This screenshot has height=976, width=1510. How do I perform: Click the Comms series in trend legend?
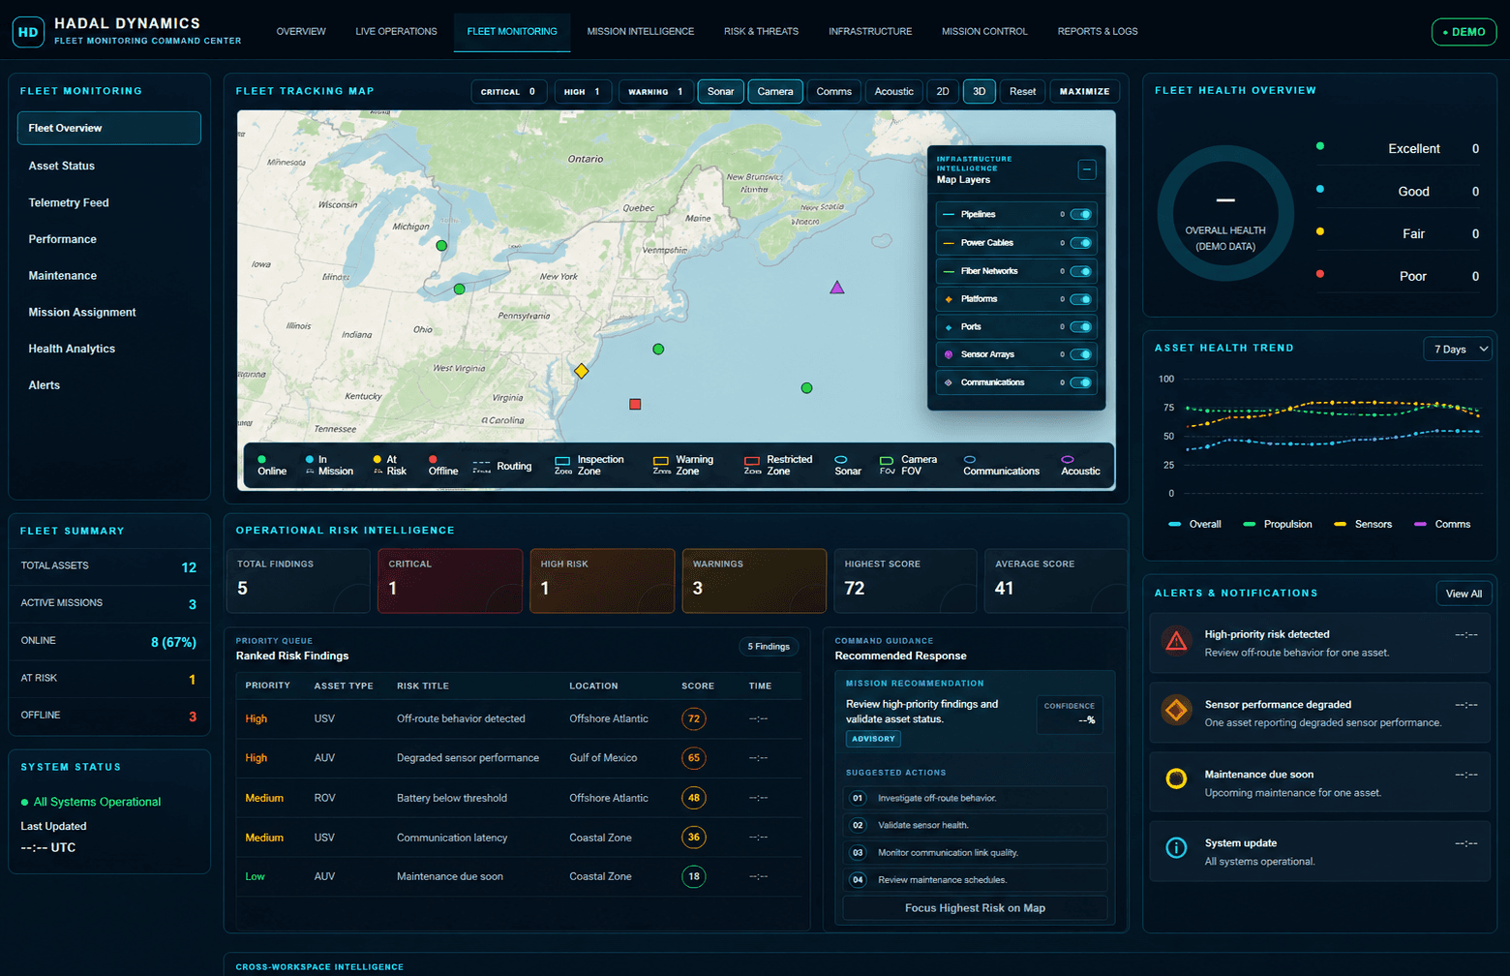click(1442, 524)
